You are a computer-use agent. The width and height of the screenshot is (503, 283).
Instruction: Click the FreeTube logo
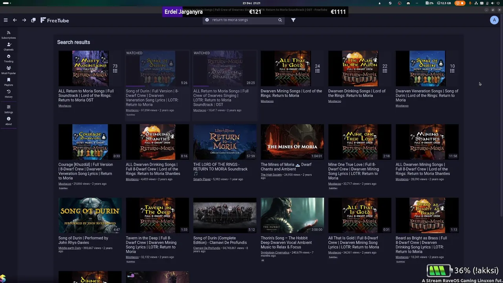[x=55, y=20]
